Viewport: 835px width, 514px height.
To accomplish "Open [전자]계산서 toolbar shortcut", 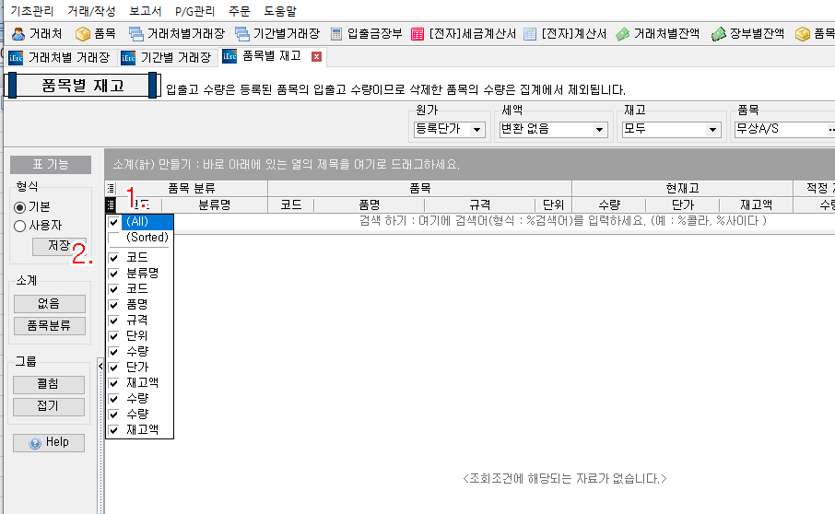I will [565, 34].
